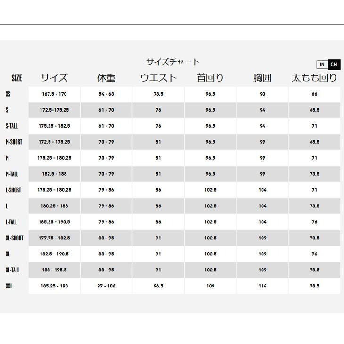Viewport: 344px width, 344px height.
Task: Select the M-SHORT size row label
Action: point(14,142)
